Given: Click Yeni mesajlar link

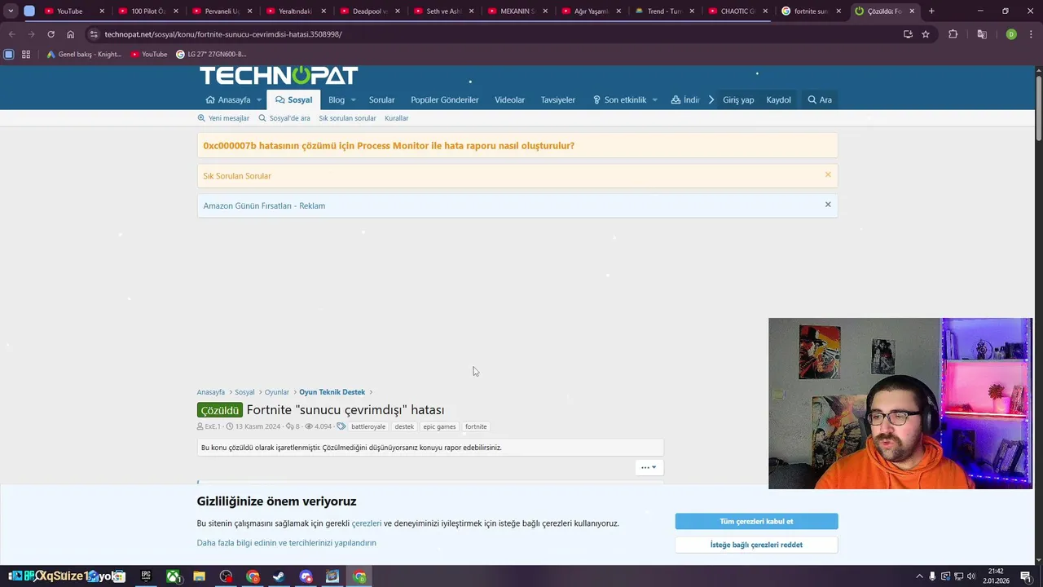Looking at the screenshot, I should coord(223,118).
